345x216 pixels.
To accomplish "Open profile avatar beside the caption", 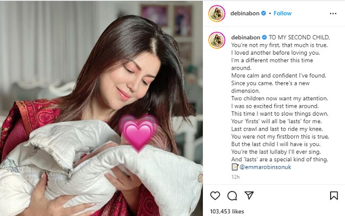I will point(217,40).
